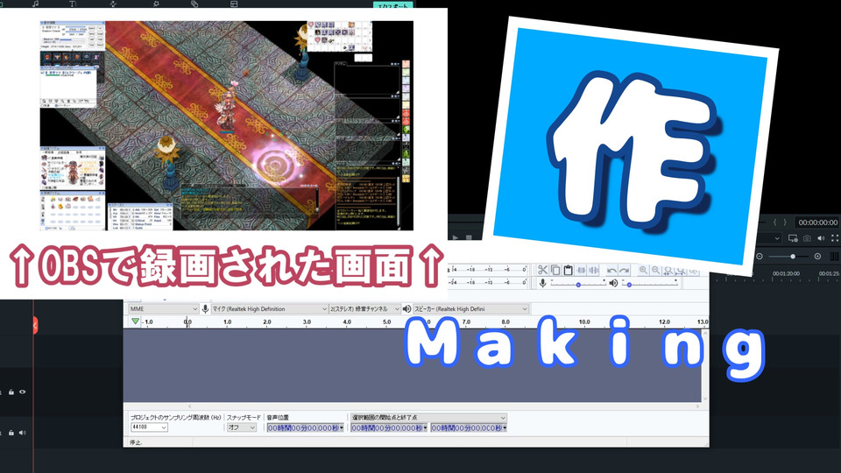Toggle the track eye visibility icon
Viewport: 841px width, 473px height.
(x=23, y=392)
